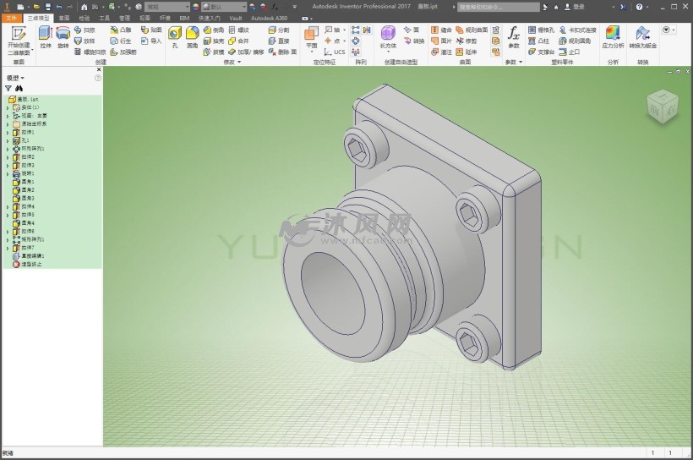Open the material dropdown (常规)

pos(166,7)
